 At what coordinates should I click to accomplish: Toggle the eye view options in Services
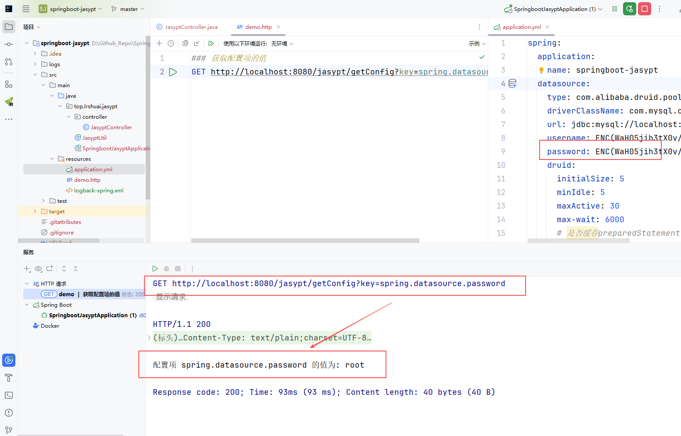point(39,269)
